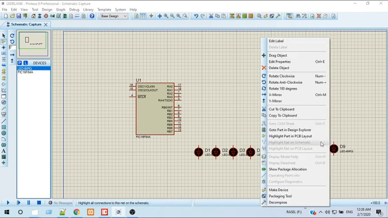
Task: Select the 2D Graphics Line tool
Action: [x=4, y=121]
